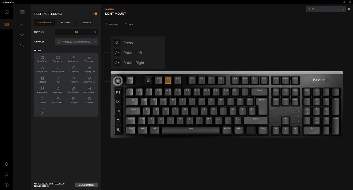Open the wrench tools section
Viewport: 353px width, 190px height.
[x=22, y=45]
